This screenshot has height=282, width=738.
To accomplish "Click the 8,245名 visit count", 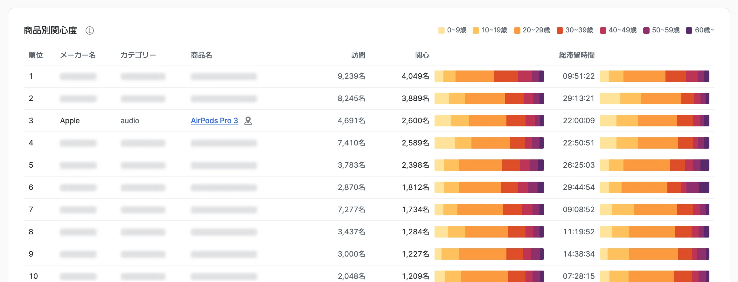I will [352, 98].
